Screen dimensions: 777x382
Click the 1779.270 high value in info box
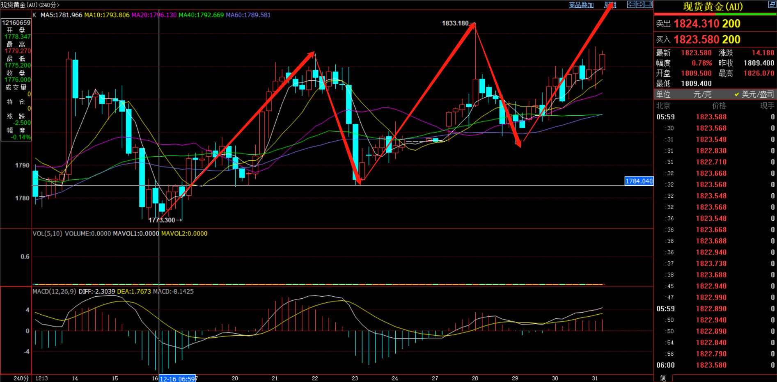point(18,51)
